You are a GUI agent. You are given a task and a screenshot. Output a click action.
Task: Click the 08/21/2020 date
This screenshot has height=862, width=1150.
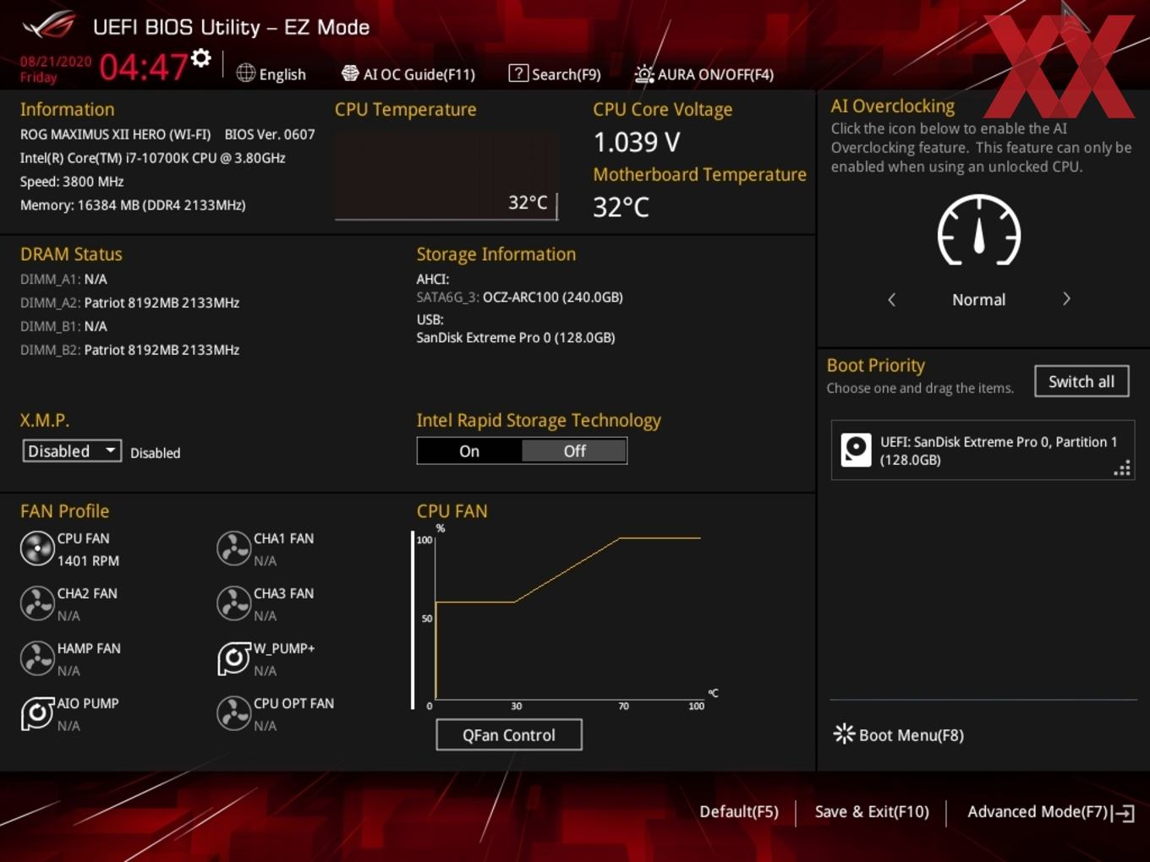[x=56, y=62]
